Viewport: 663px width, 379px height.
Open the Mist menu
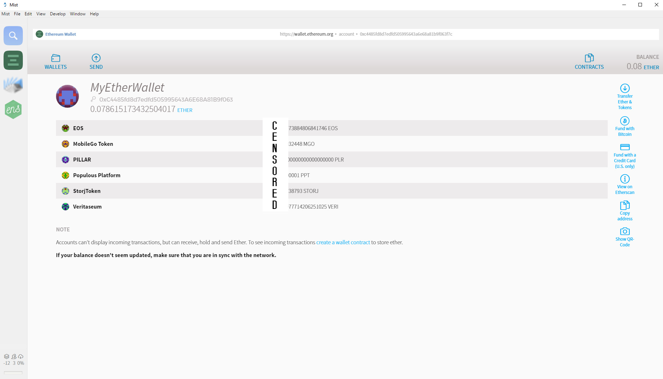pos(6,14)
